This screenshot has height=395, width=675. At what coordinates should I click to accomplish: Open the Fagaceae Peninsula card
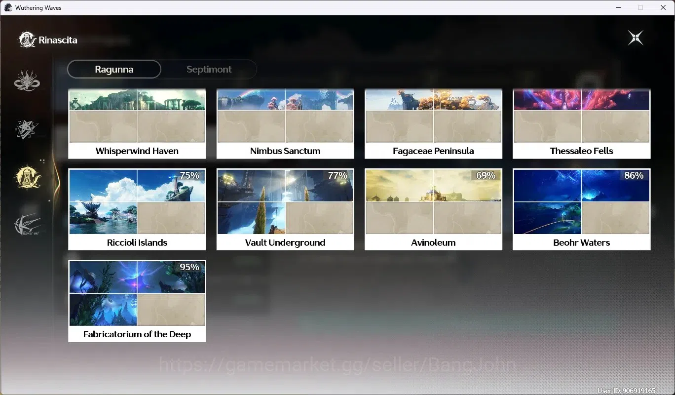433,124
